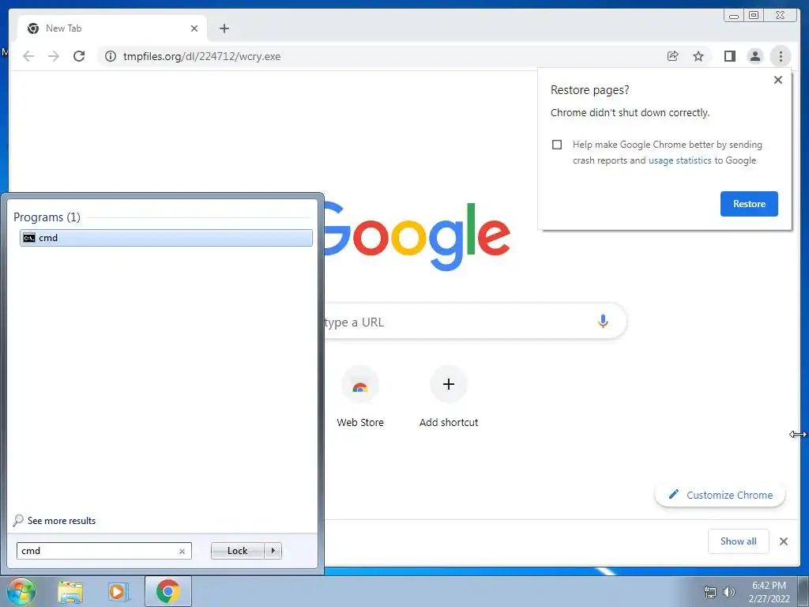Click the Chrome forward arrow
The height and width of the screenshot is (607, 809).
tap(54, 56)
